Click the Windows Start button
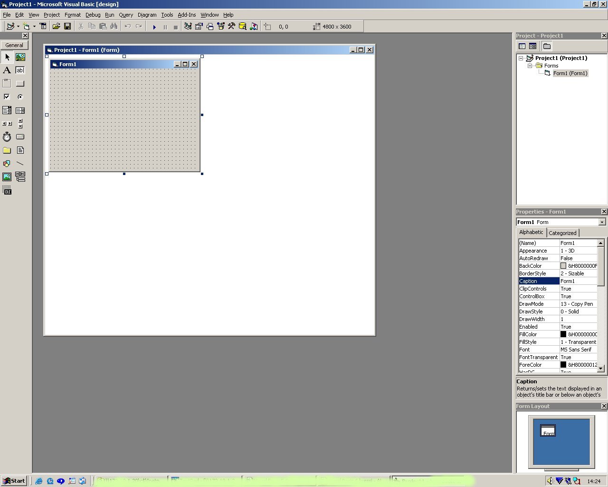This screenshot has height=487, width=608. [14, 481]
